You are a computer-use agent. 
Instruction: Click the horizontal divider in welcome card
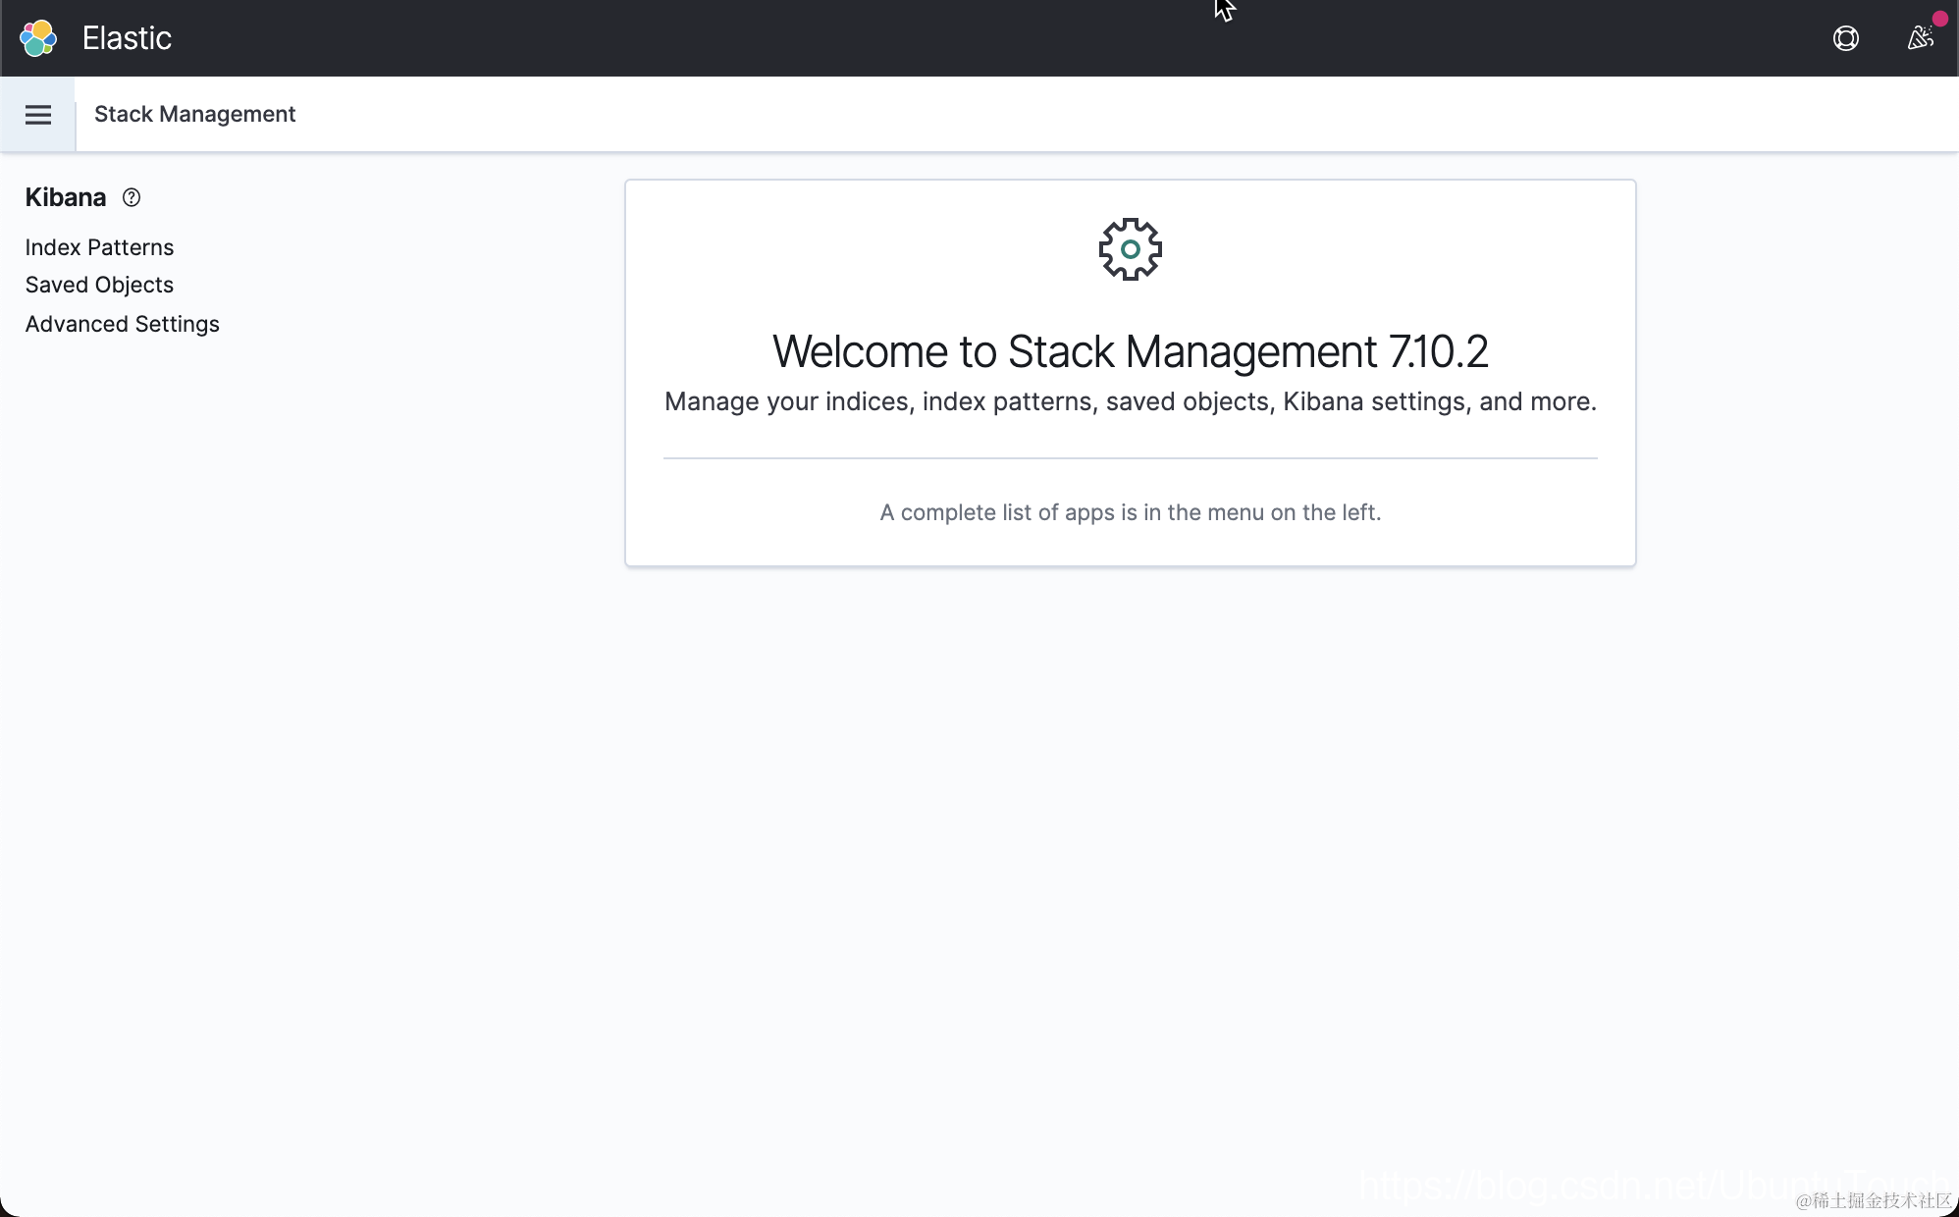click(x=1130, y=457)
